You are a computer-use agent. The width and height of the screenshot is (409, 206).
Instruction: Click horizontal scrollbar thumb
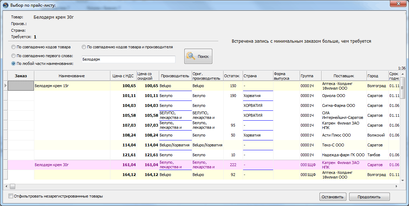coord(12,186)
